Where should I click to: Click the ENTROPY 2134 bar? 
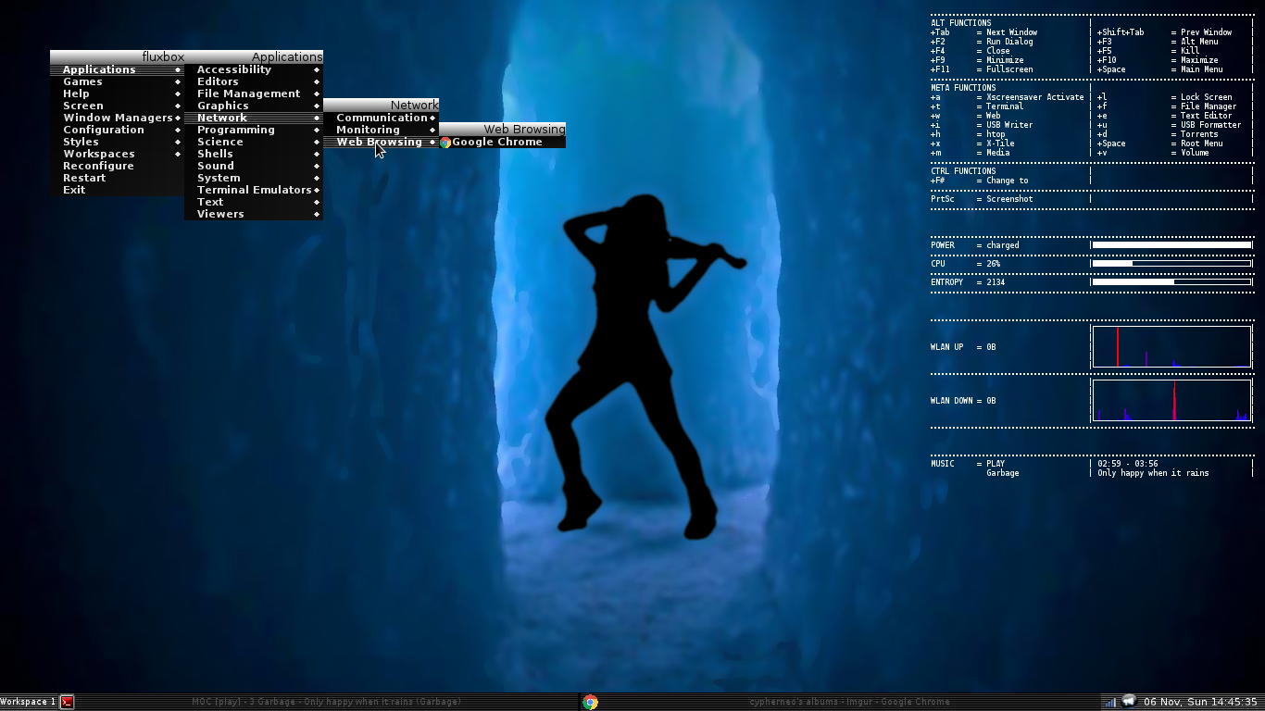point(1171,282)
